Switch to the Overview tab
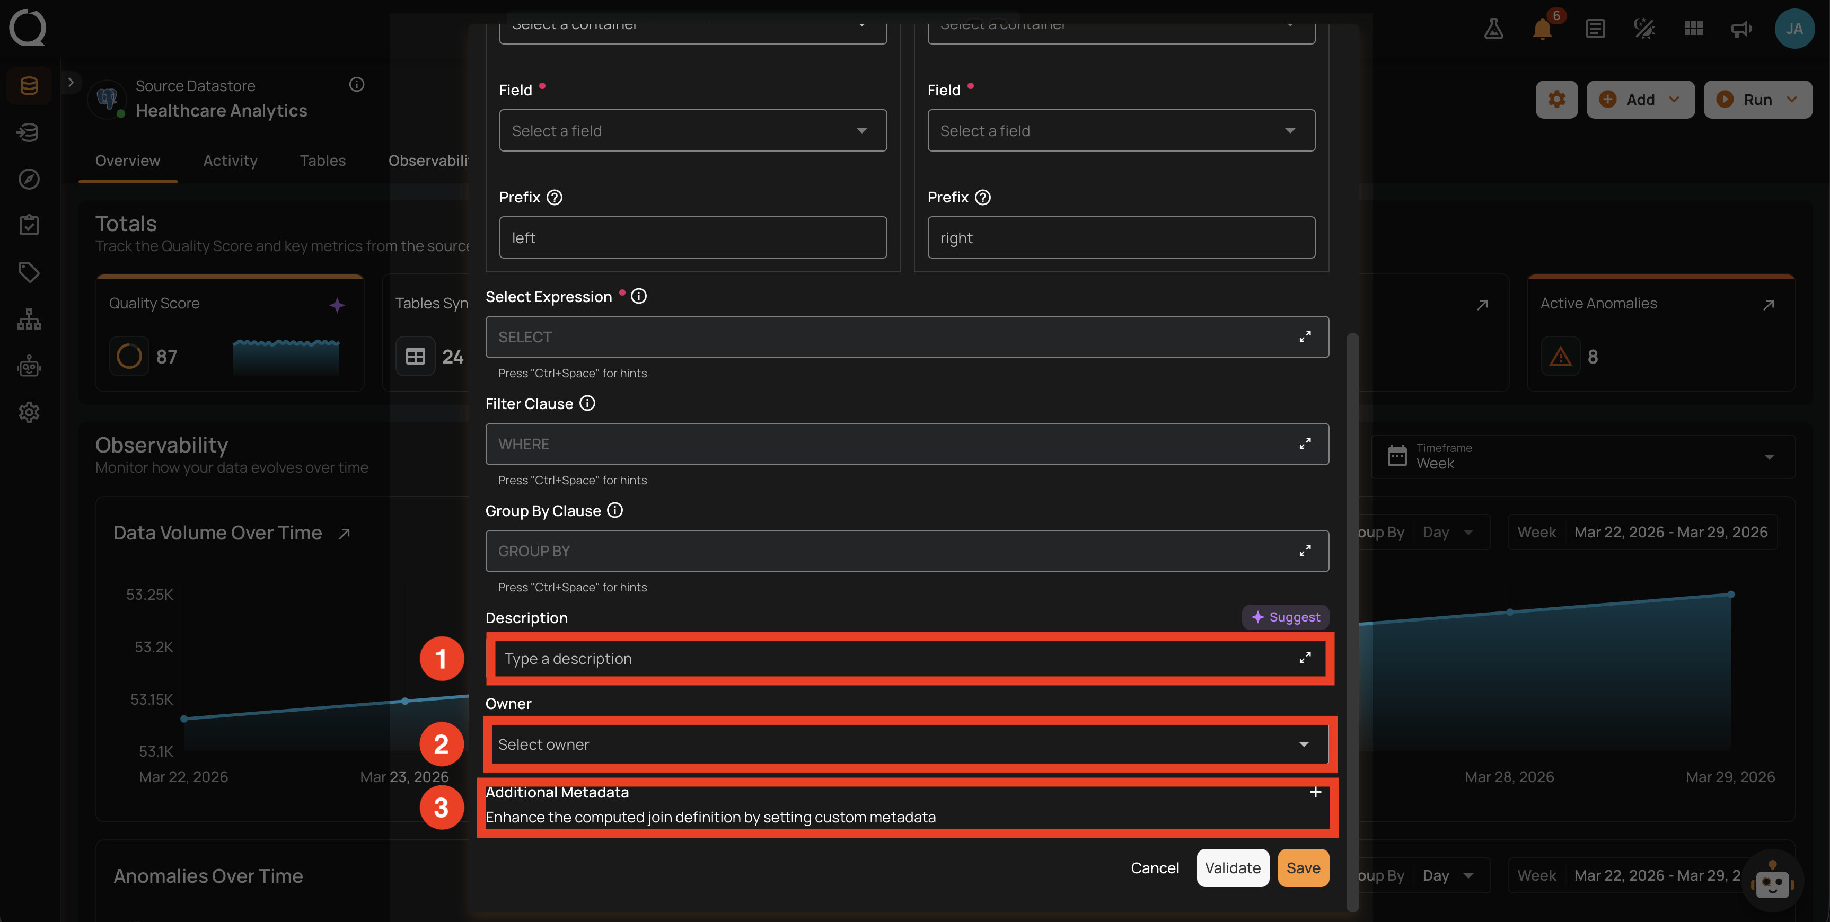Image resolution: width=1830 pixels, height=922 pixels. [128, 161]
